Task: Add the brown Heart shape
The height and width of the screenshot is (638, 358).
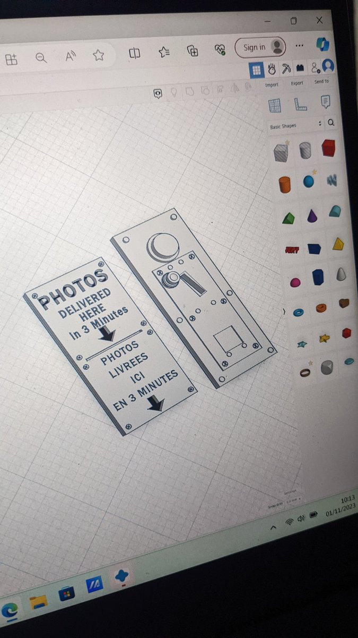Action: [344, 304]
